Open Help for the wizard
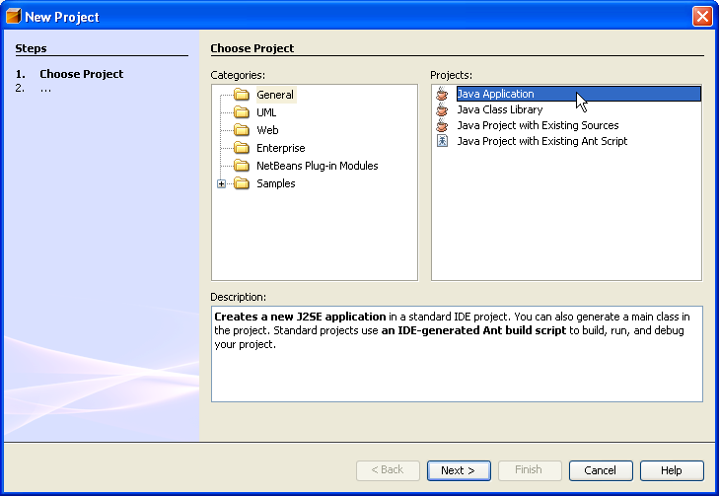The image size is (719, 496). (672, 470)
